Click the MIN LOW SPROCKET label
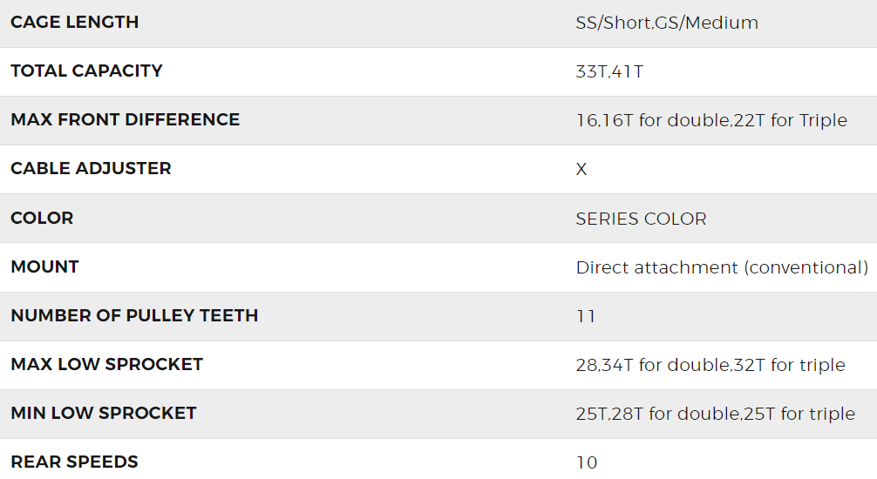877x479 pixels. 103,413
